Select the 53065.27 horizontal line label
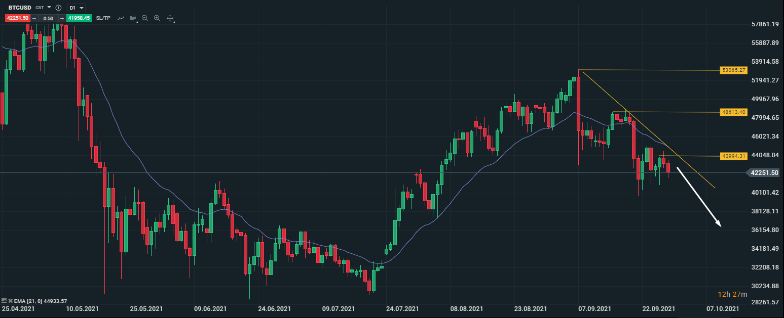This screenshot has height=318, width=784. (x=734, y=70)
